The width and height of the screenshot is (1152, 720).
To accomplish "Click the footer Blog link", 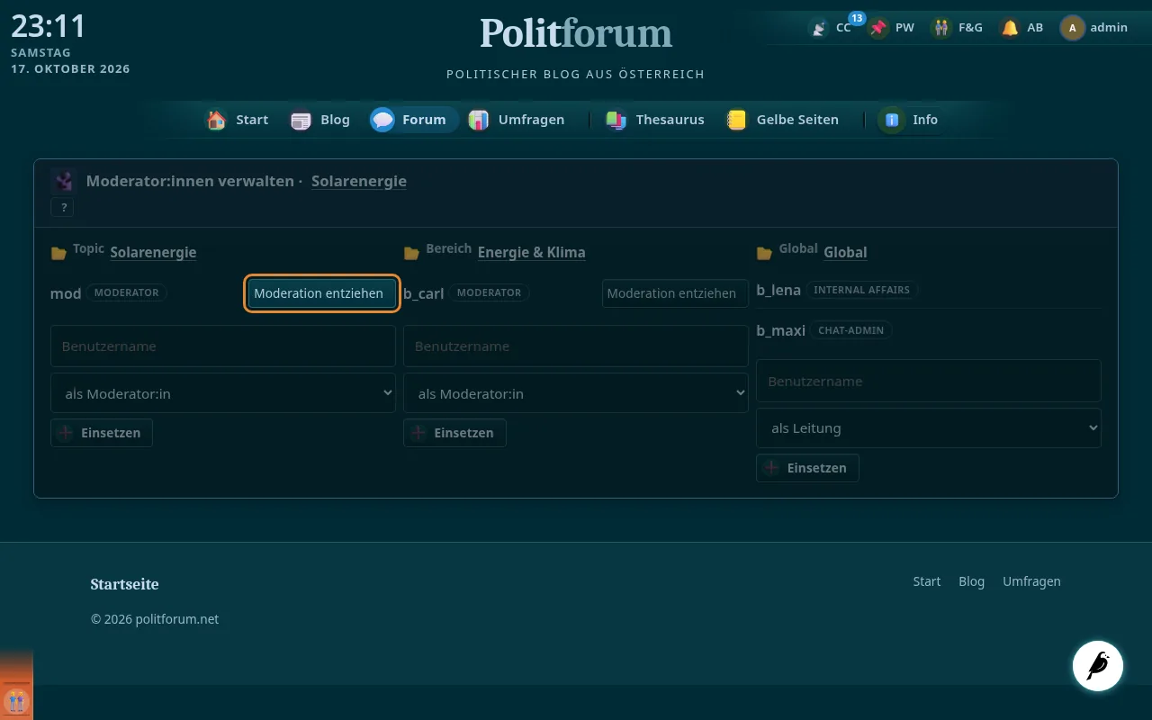I will 971,581.
